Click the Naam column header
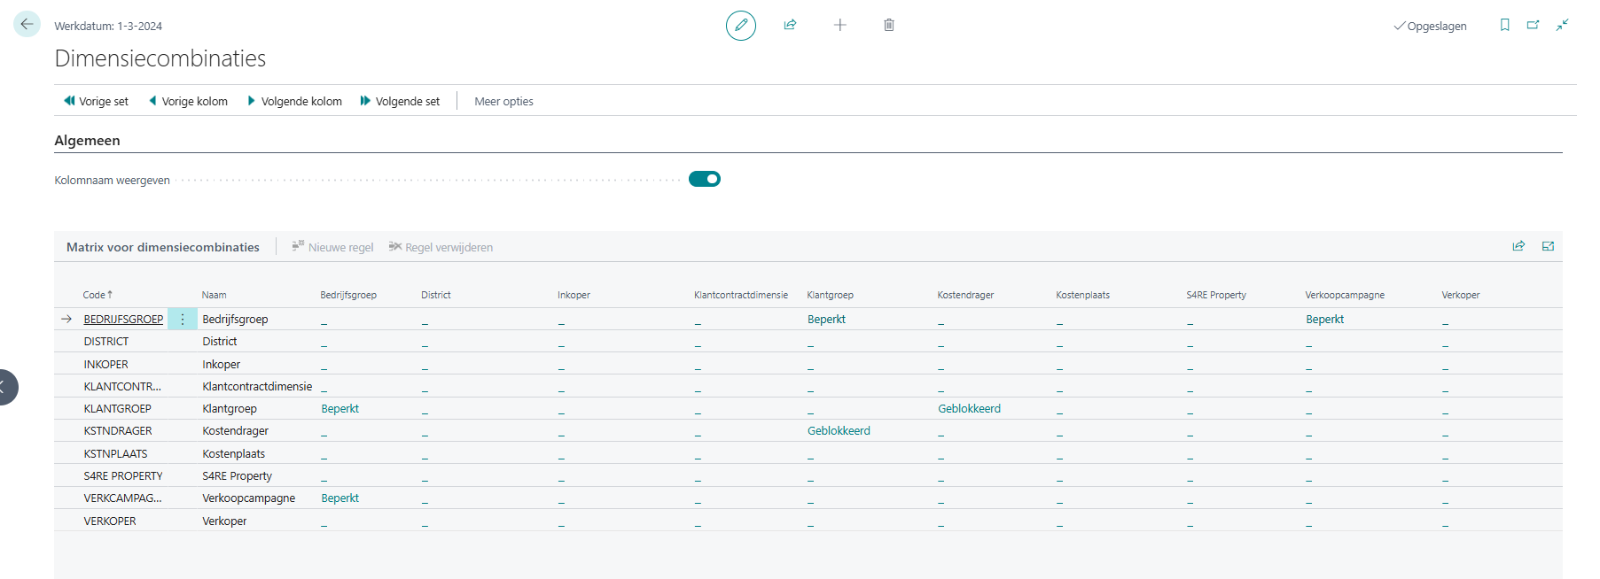Screen dimensions: 1600x579 pos(214,295)
